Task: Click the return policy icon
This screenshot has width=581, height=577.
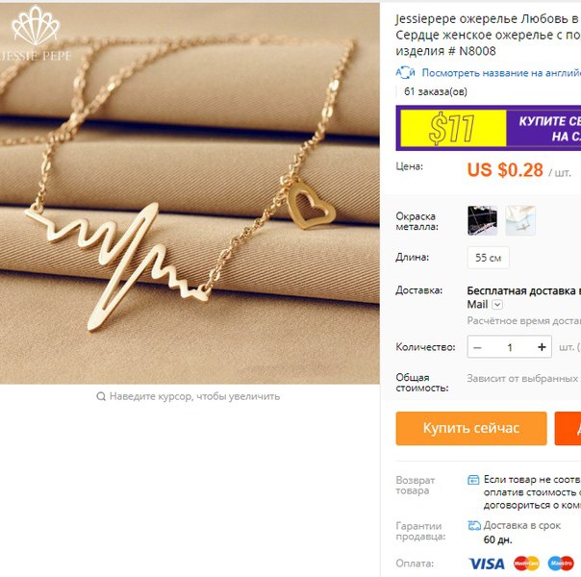Action: click(x=473, y=480)
